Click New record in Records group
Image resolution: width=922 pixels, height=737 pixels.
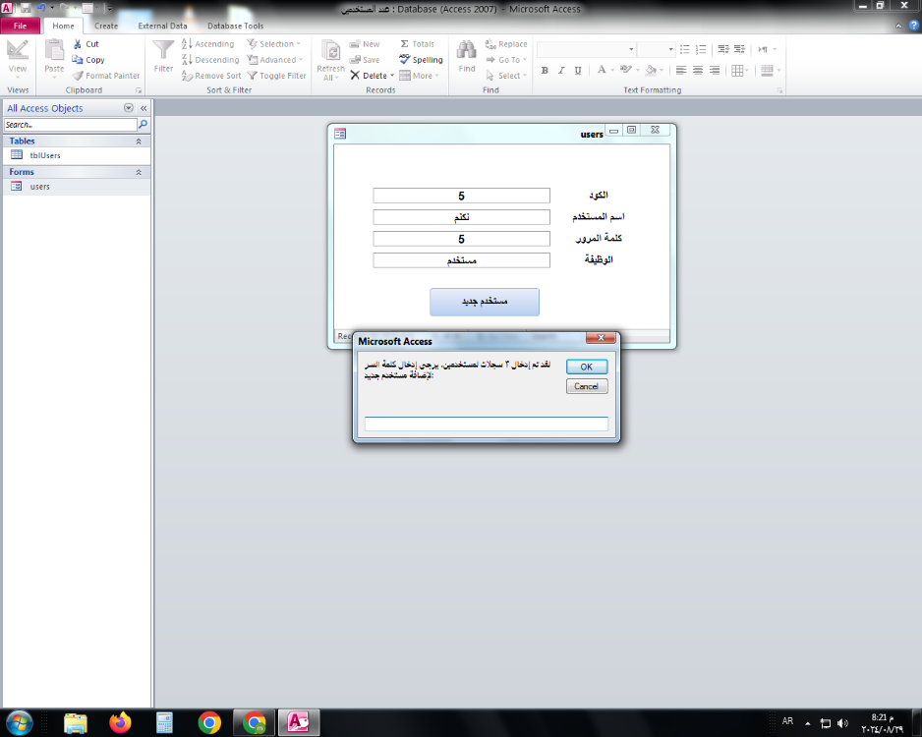pos(365,44)
